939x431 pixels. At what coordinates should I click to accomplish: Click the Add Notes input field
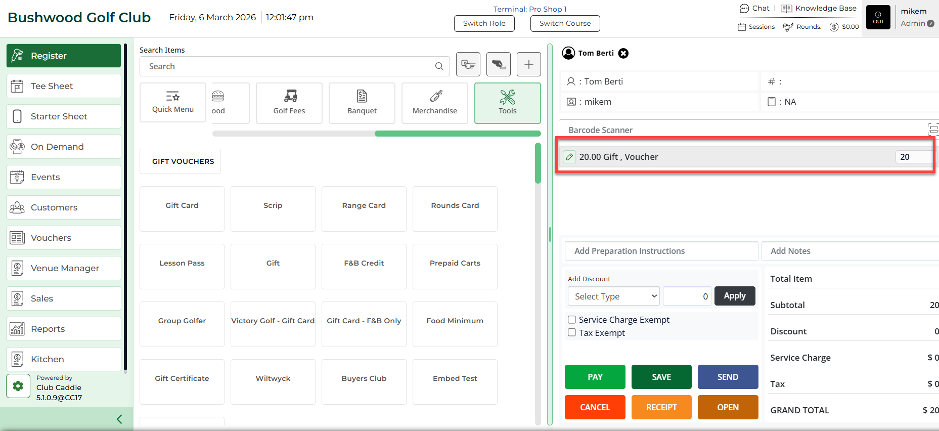pos(849,251)
